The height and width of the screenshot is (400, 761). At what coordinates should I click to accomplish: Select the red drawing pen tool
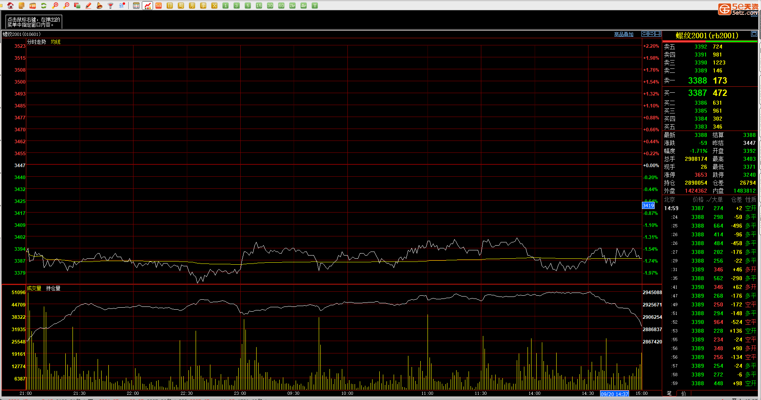88,6
